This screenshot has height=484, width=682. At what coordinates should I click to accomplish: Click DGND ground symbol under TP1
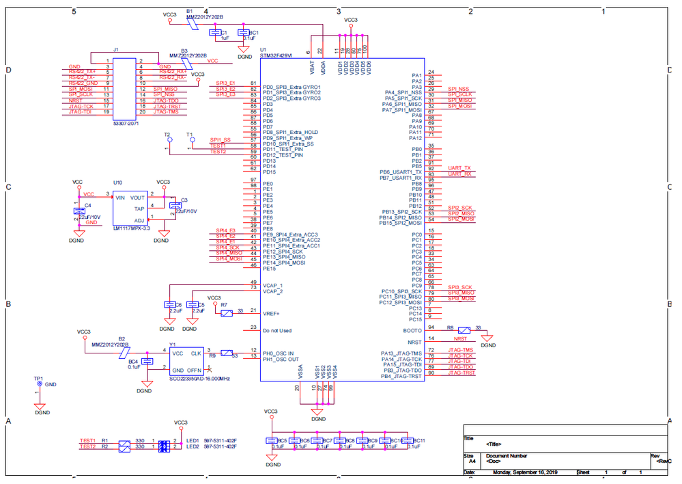click(40, 406)
